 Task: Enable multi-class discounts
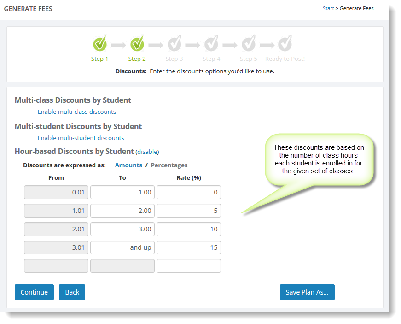point(77,112)
